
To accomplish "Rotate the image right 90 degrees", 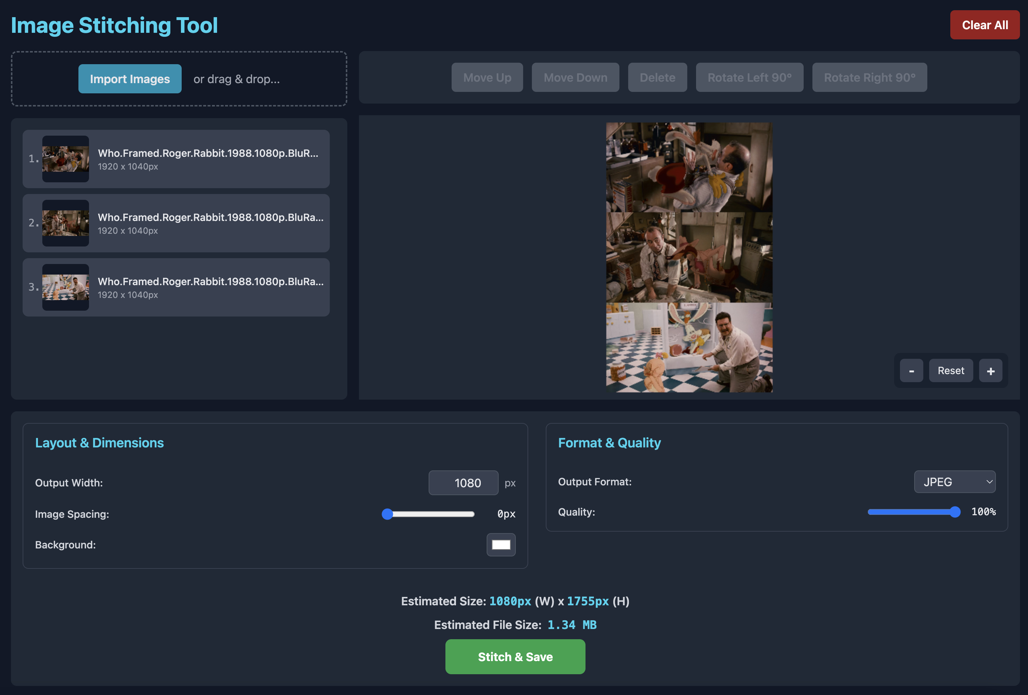I will click(x=869, y=77).
